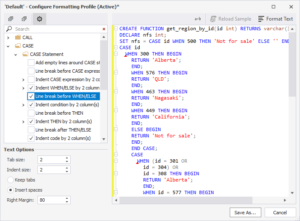The width and height of the screenshot is (300, 221).
Task: Enable Line break before THEN
Action: [x=31, y=113]
